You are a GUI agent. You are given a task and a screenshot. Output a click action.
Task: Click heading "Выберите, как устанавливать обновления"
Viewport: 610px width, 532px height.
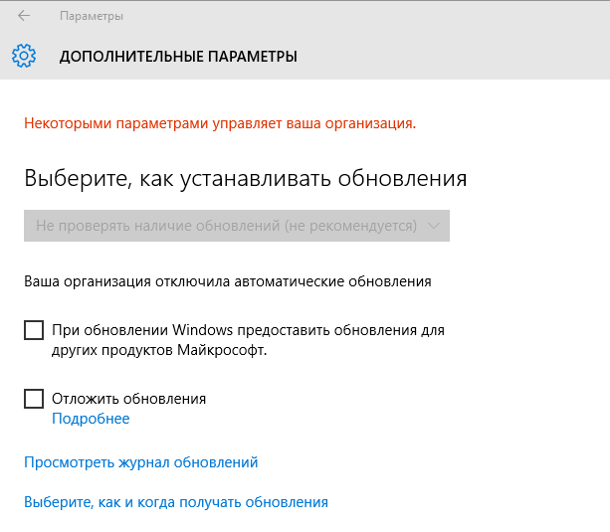click(x=245, y=180)
